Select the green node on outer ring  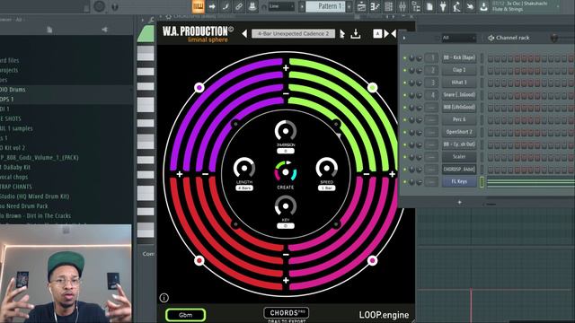[x=372, y=88]
